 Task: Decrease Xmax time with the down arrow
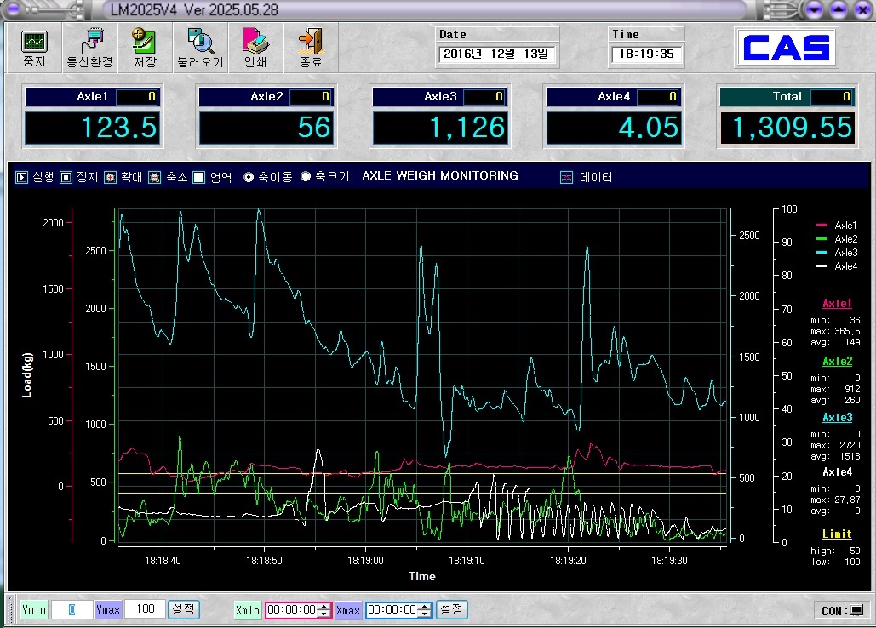click(425, 614)
